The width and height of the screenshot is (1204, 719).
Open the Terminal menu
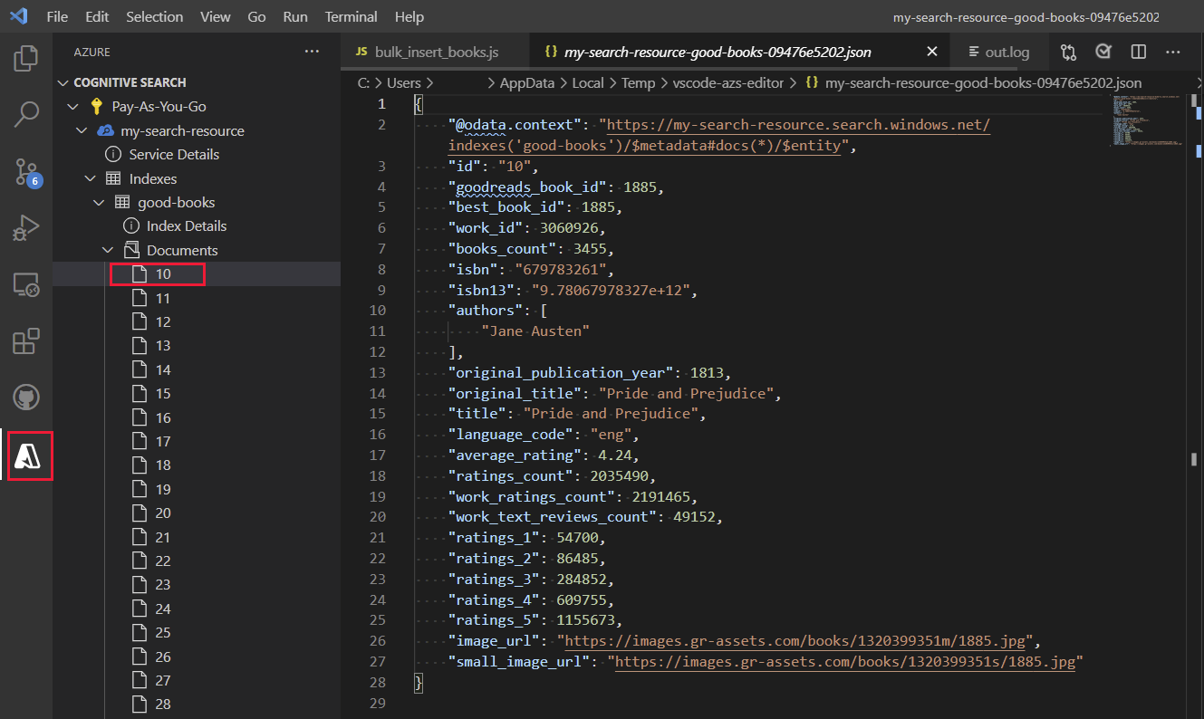click(352, 17)
